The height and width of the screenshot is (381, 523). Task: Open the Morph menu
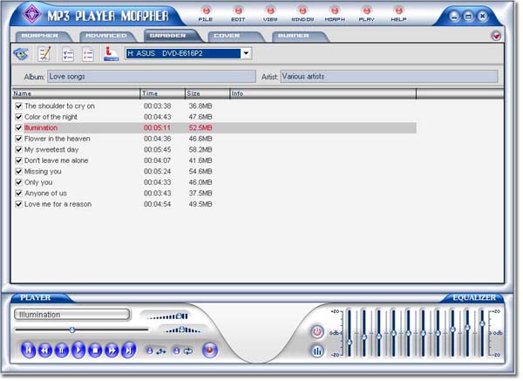(x=334, y=14)
